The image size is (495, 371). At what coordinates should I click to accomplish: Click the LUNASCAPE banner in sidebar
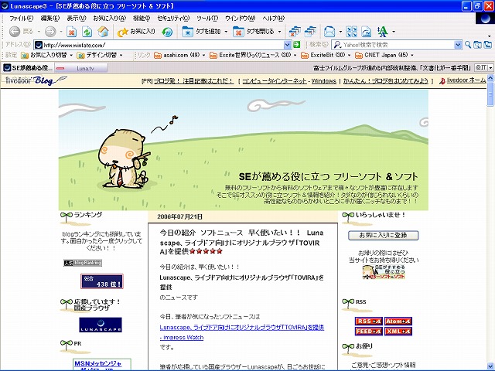(101, 325)
